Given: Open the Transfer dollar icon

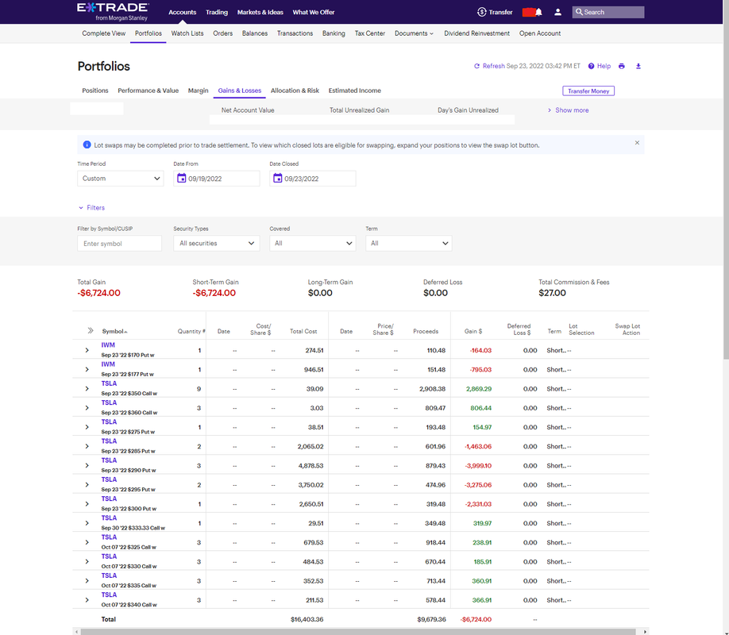Looking at the screenshot, I should pos(482,12).
